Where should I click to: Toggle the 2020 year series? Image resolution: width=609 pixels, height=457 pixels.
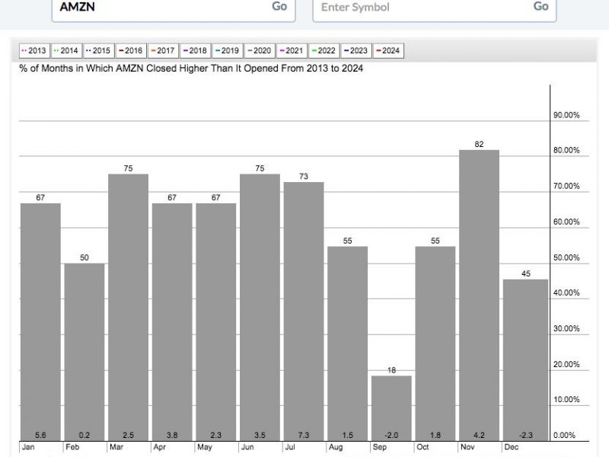click(x=260, y=50)
